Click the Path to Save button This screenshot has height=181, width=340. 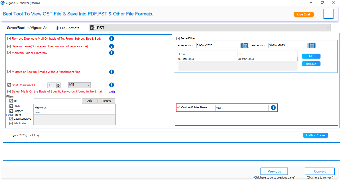pos(315,135)
